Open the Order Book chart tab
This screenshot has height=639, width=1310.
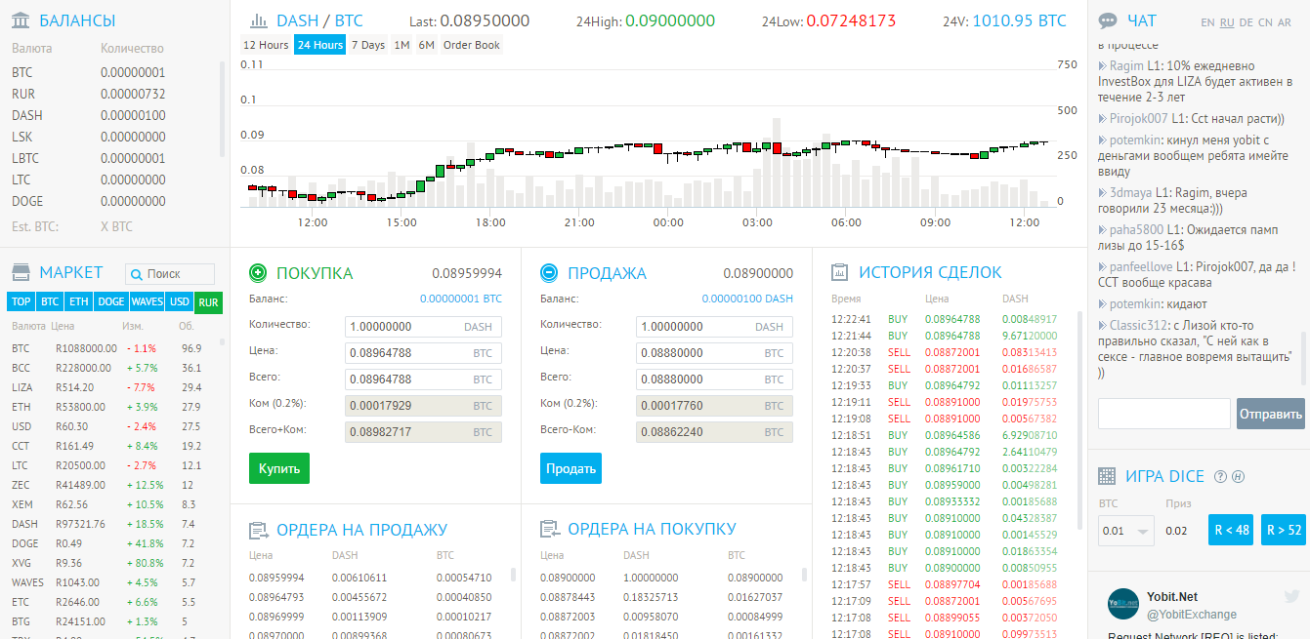pyautogui.click(x=472, y=45)
